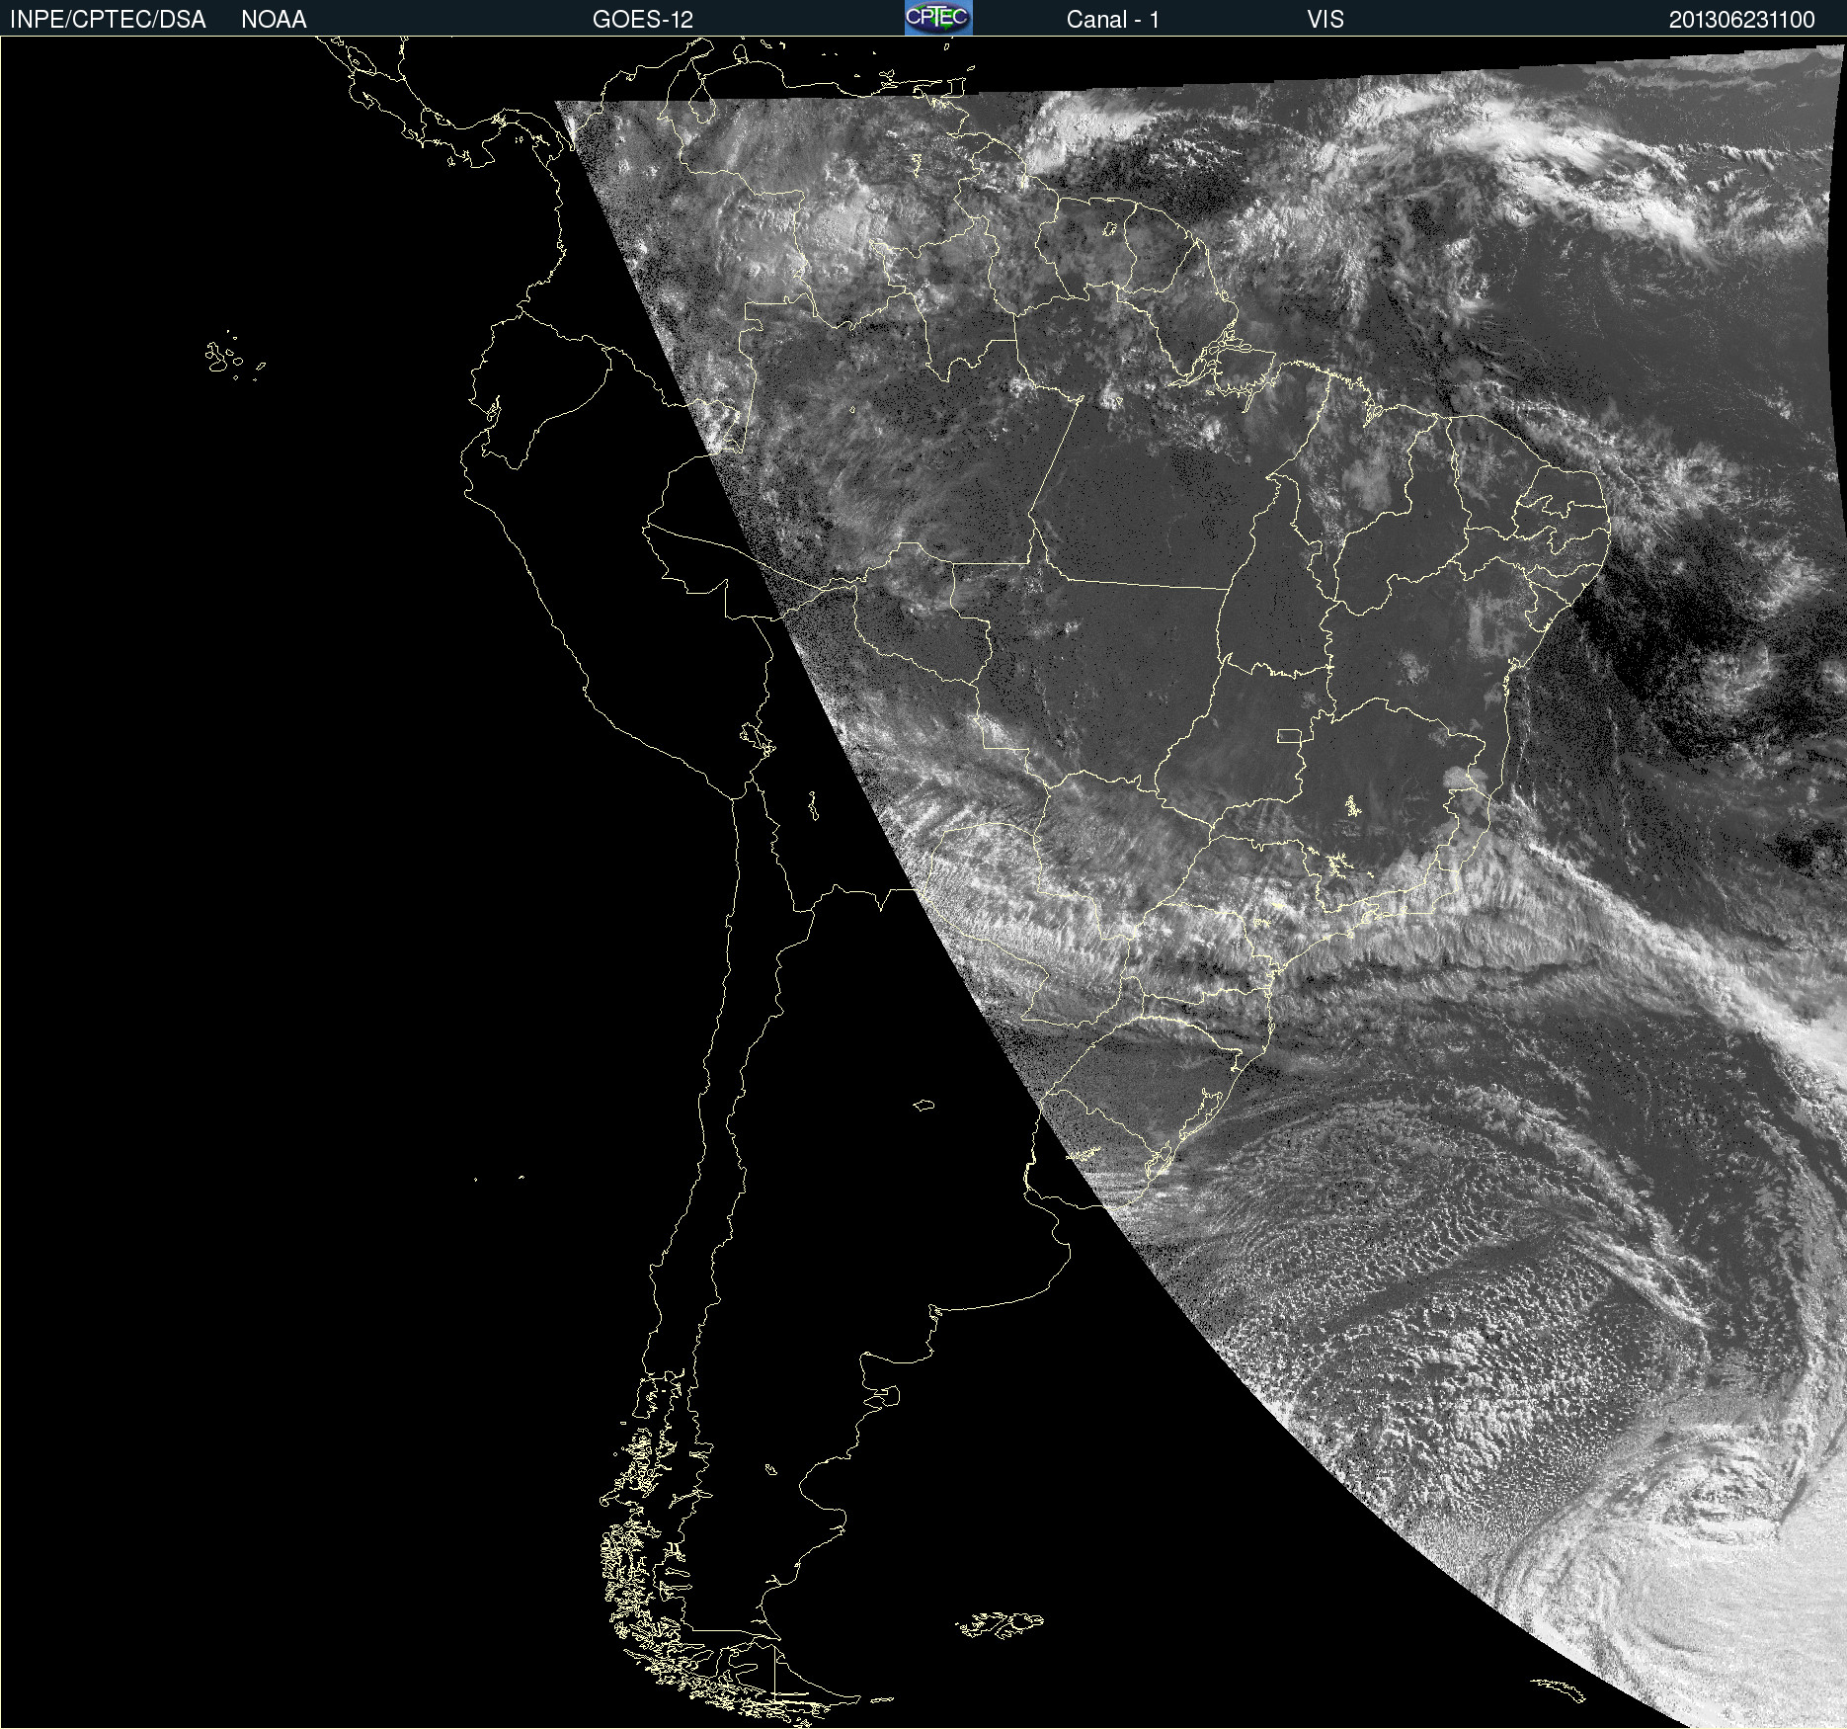Image resolution: width=1847 pixels, height=1729 pixels.
Task: Click the 201306231100 timestamp
Action: (1742, 20)
